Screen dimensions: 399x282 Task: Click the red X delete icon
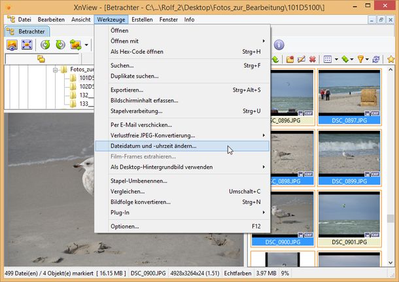tap(312, 60)
